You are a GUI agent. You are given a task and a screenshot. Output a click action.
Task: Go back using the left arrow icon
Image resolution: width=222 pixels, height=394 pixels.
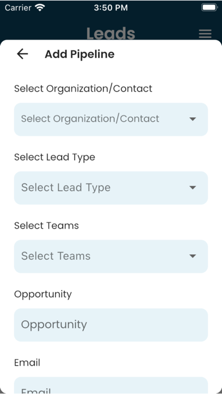point(23,54)
